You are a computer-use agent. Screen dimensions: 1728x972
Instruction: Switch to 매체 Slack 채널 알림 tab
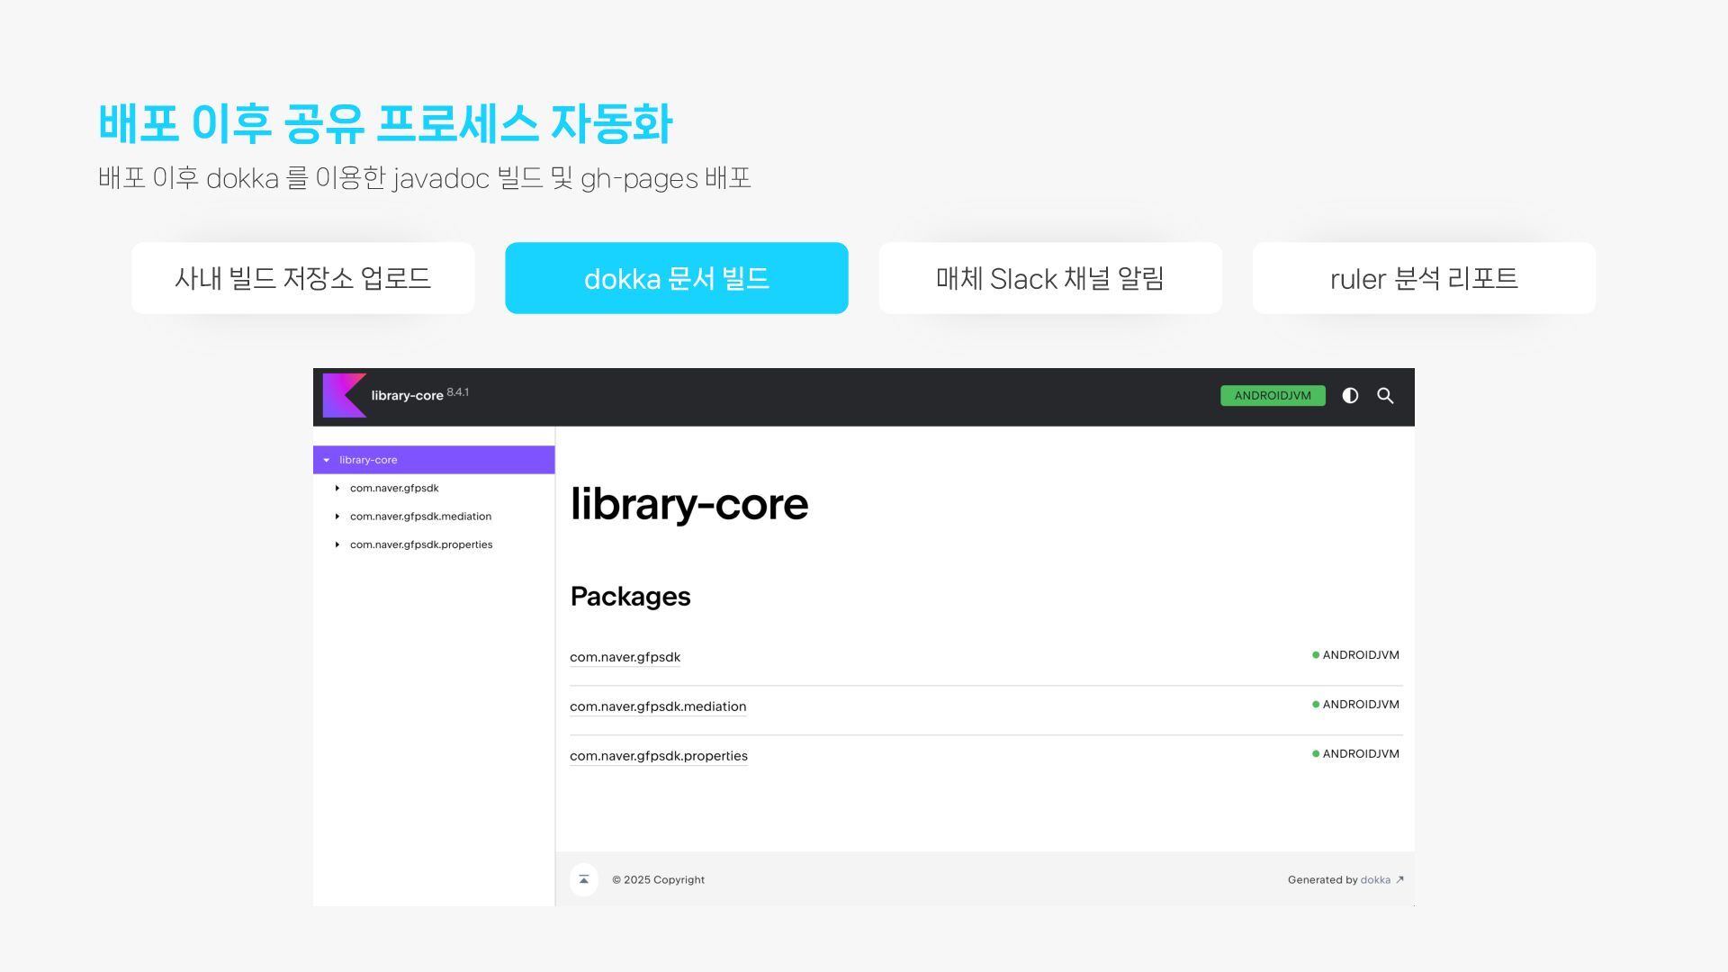[1049, 278]
